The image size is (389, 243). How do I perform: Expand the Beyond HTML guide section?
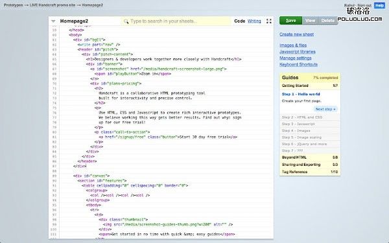pos(310,157)
